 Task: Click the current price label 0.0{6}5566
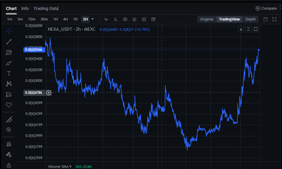[x=34, y=50]
